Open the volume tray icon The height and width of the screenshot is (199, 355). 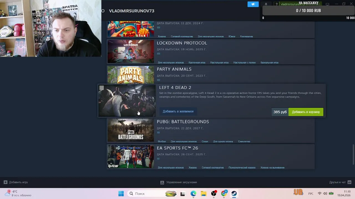pyautogui.click(x=325, y=193)
